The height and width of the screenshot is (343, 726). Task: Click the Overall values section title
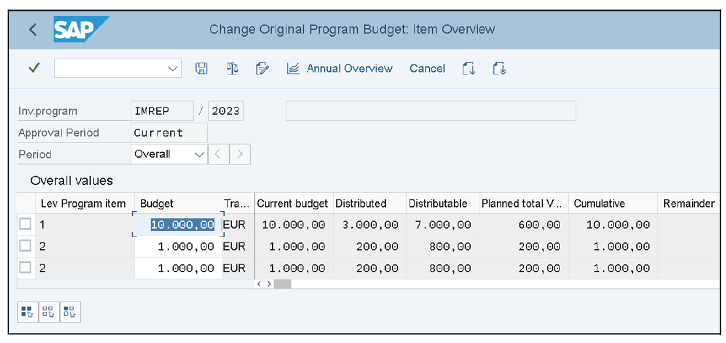tap(72, 181)
